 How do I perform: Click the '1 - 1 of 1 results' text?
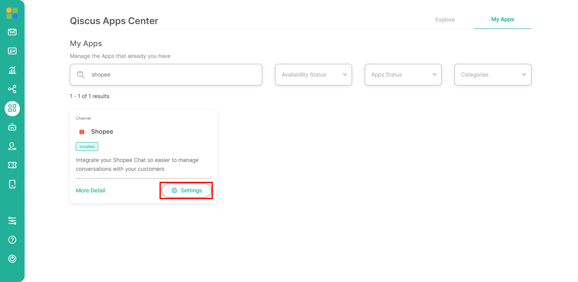[90, 96]
